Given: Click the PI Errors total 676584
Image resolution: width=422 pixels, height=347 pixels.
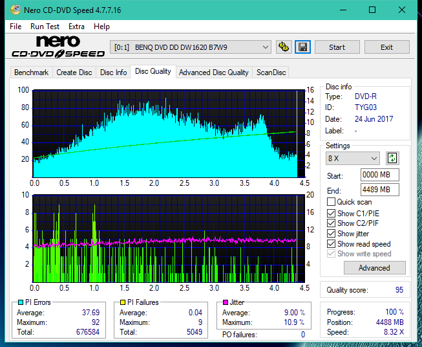Looking at the screenshot, I should (88, 331).
